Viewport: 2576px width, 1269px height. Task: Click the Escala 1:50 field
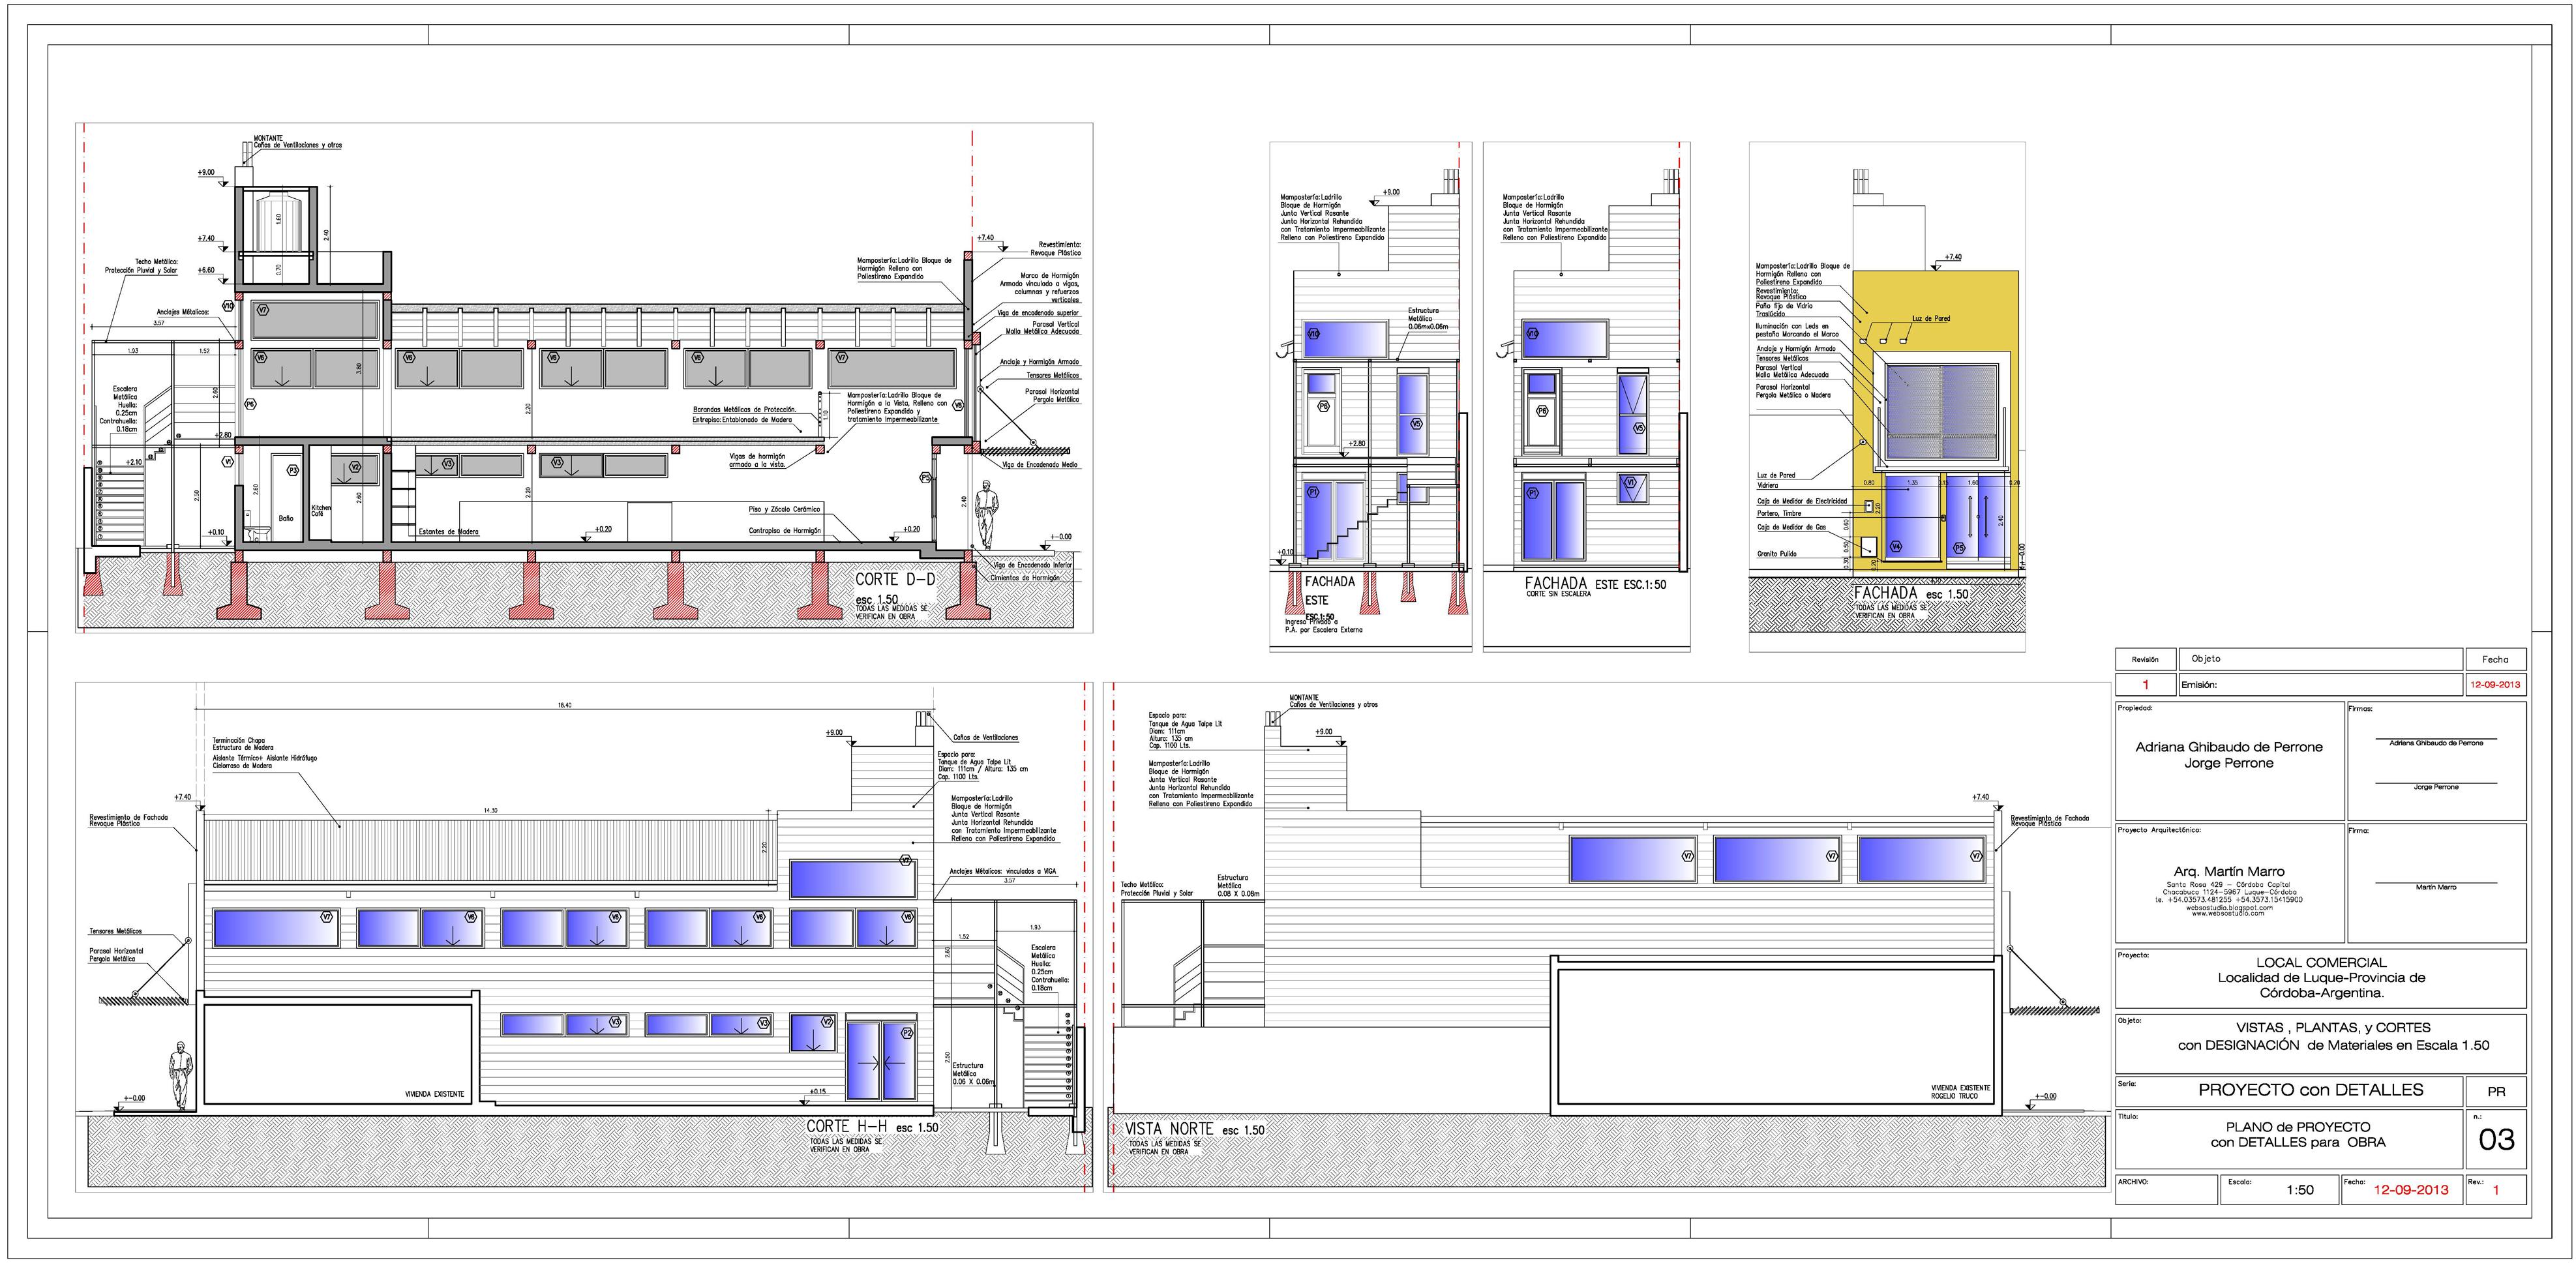point(2299,1189)
